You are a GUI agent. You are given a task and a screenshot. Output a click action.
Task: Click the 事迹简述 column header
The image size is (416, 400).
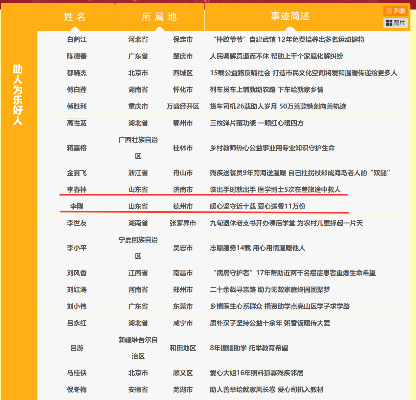[290, 16]
